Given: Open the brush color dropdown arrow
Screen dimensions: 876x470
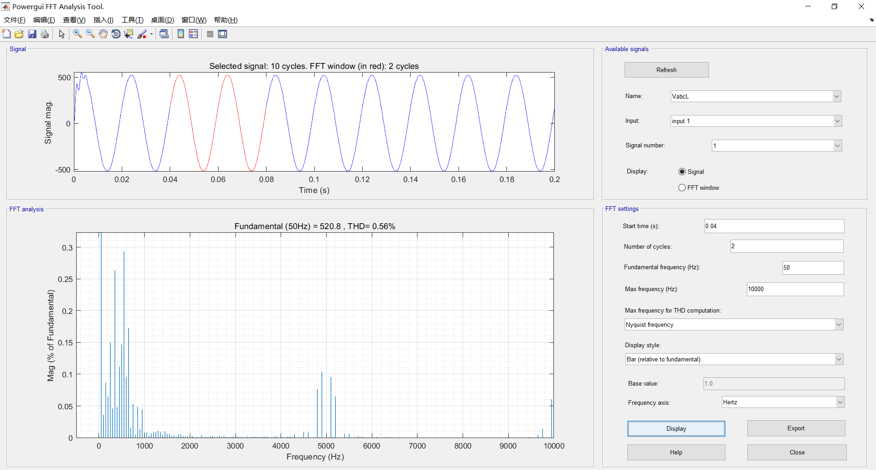Looking at the screenshot, I should tap(151, 34).
